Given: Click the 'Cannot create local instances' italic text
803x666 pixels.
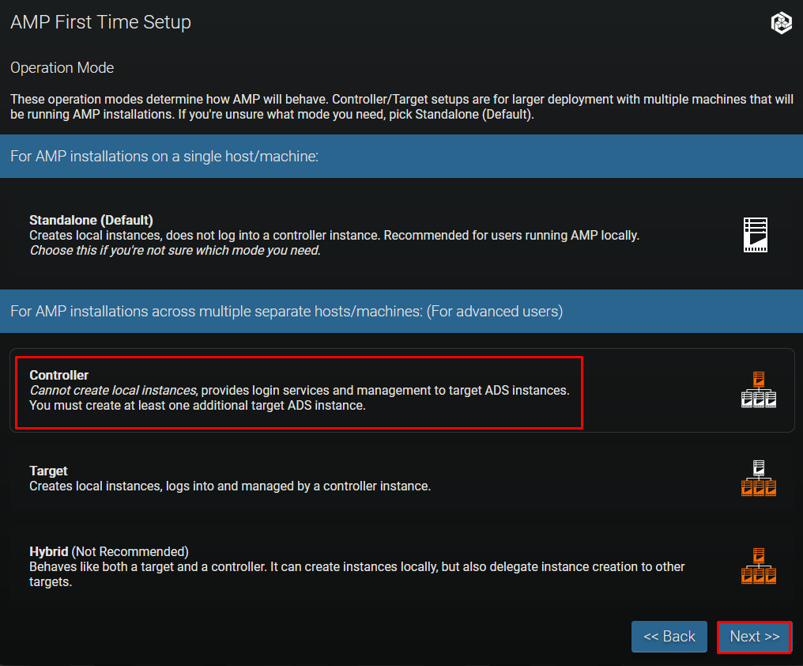Looking at the screenshot, I should pyautogui.click(x=113, y=390).
